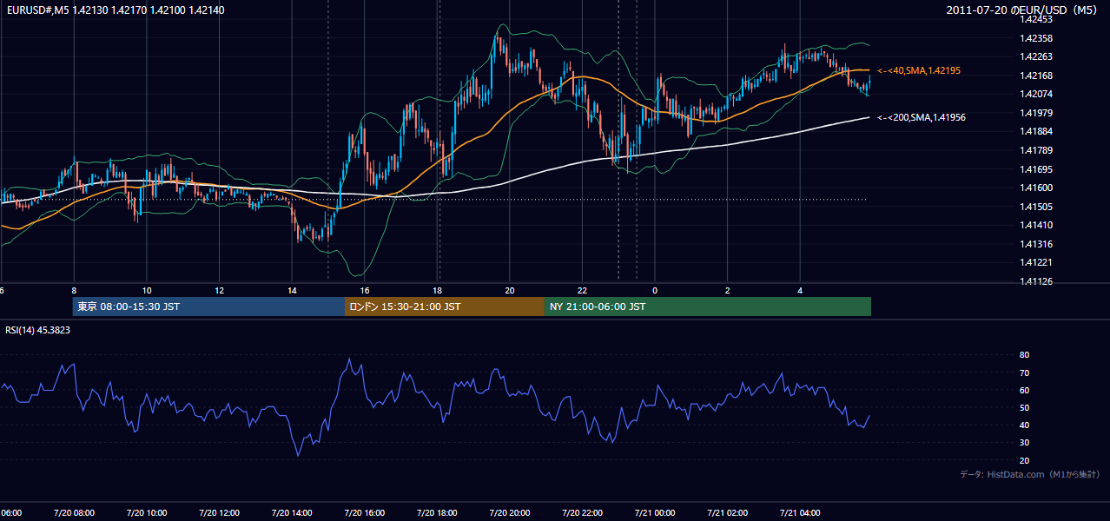This screenshot has width=1110, height=521.
Task: Click hour label 12 under the price chart
Action: [x=220, y=291]
